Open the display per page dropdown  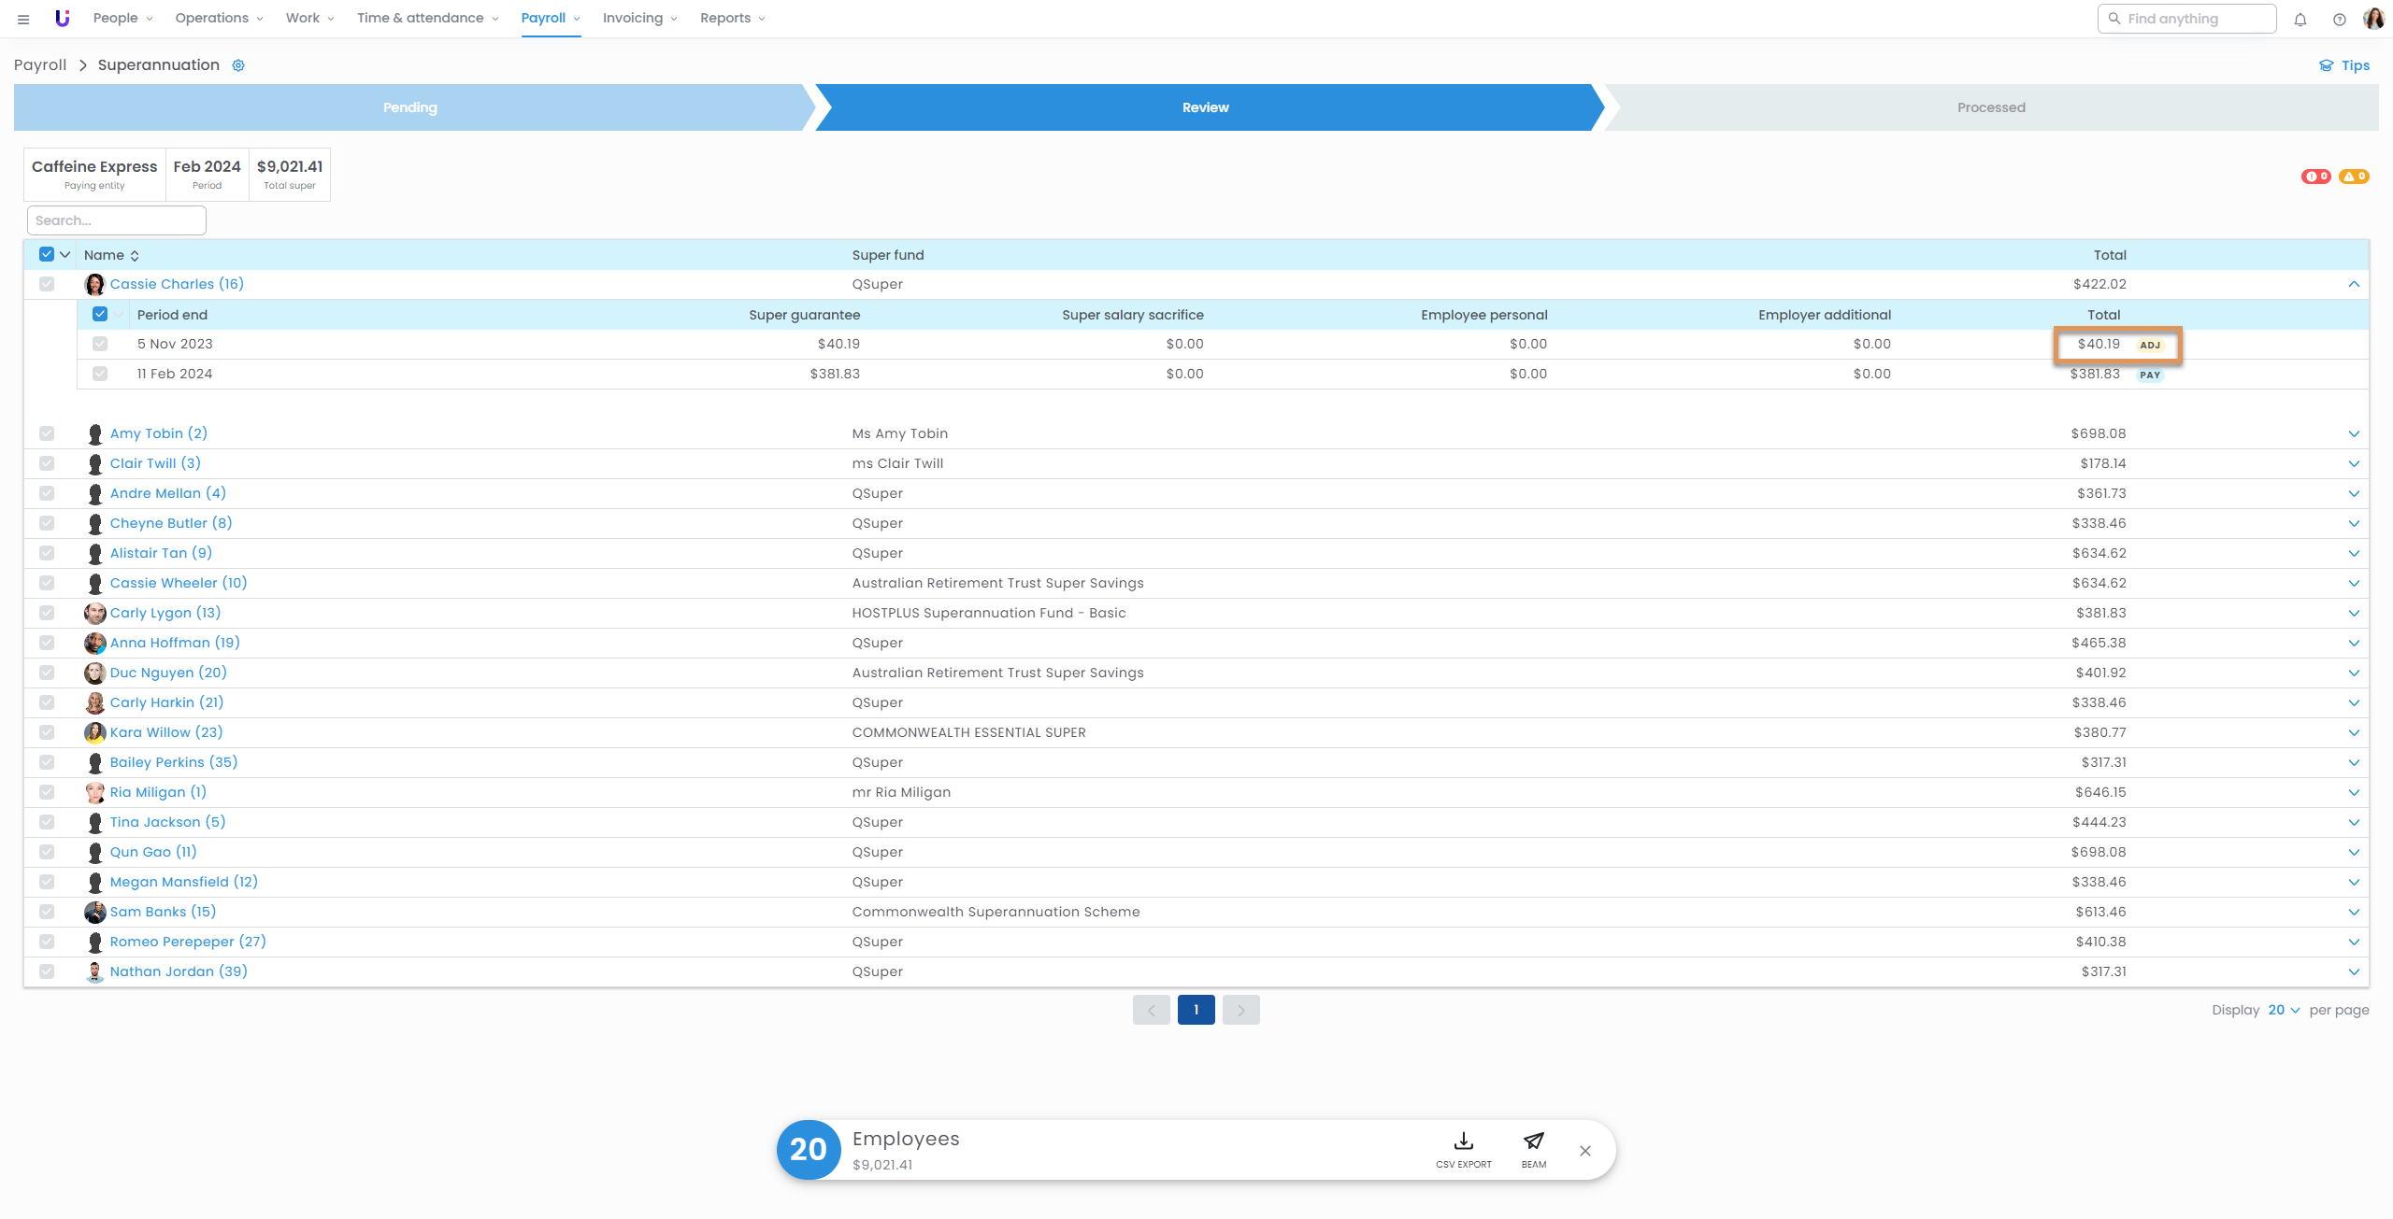pyautogui.click(x=2283, y=1010)
